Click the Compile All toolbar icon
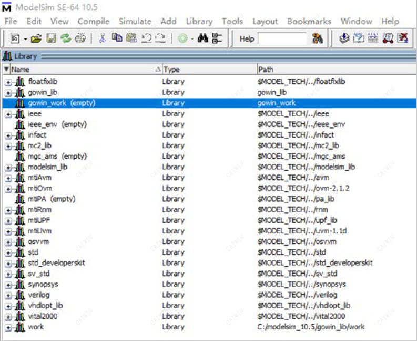 [359, 38]
